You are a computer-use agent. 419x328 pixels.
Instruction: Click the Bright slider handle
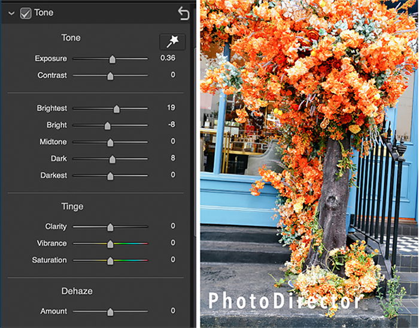point(107,125)
